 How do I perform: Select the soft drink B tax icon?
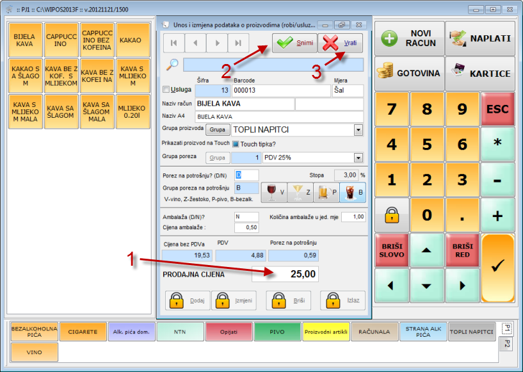pos(352,192)
